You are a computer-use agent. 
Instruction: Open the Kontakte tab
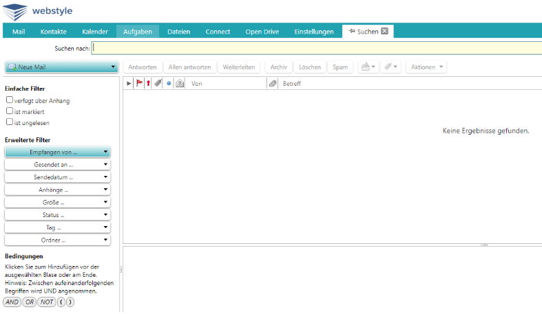pos(53,32)
